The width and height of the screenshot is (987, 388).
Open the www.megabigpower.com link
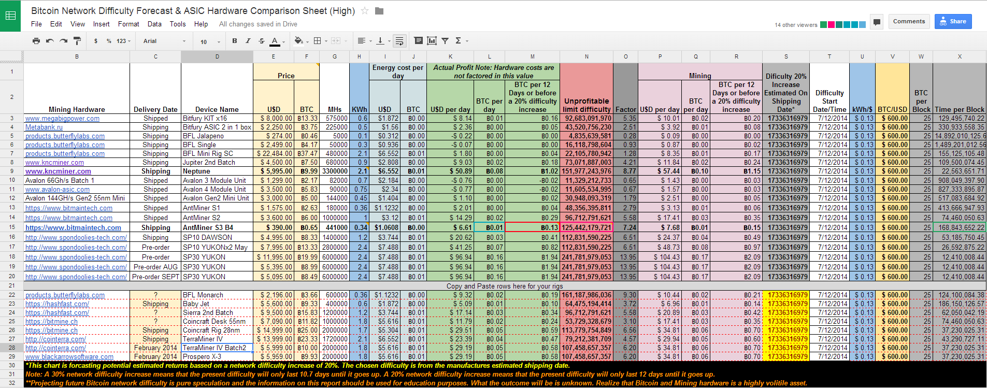pos(62,119)
